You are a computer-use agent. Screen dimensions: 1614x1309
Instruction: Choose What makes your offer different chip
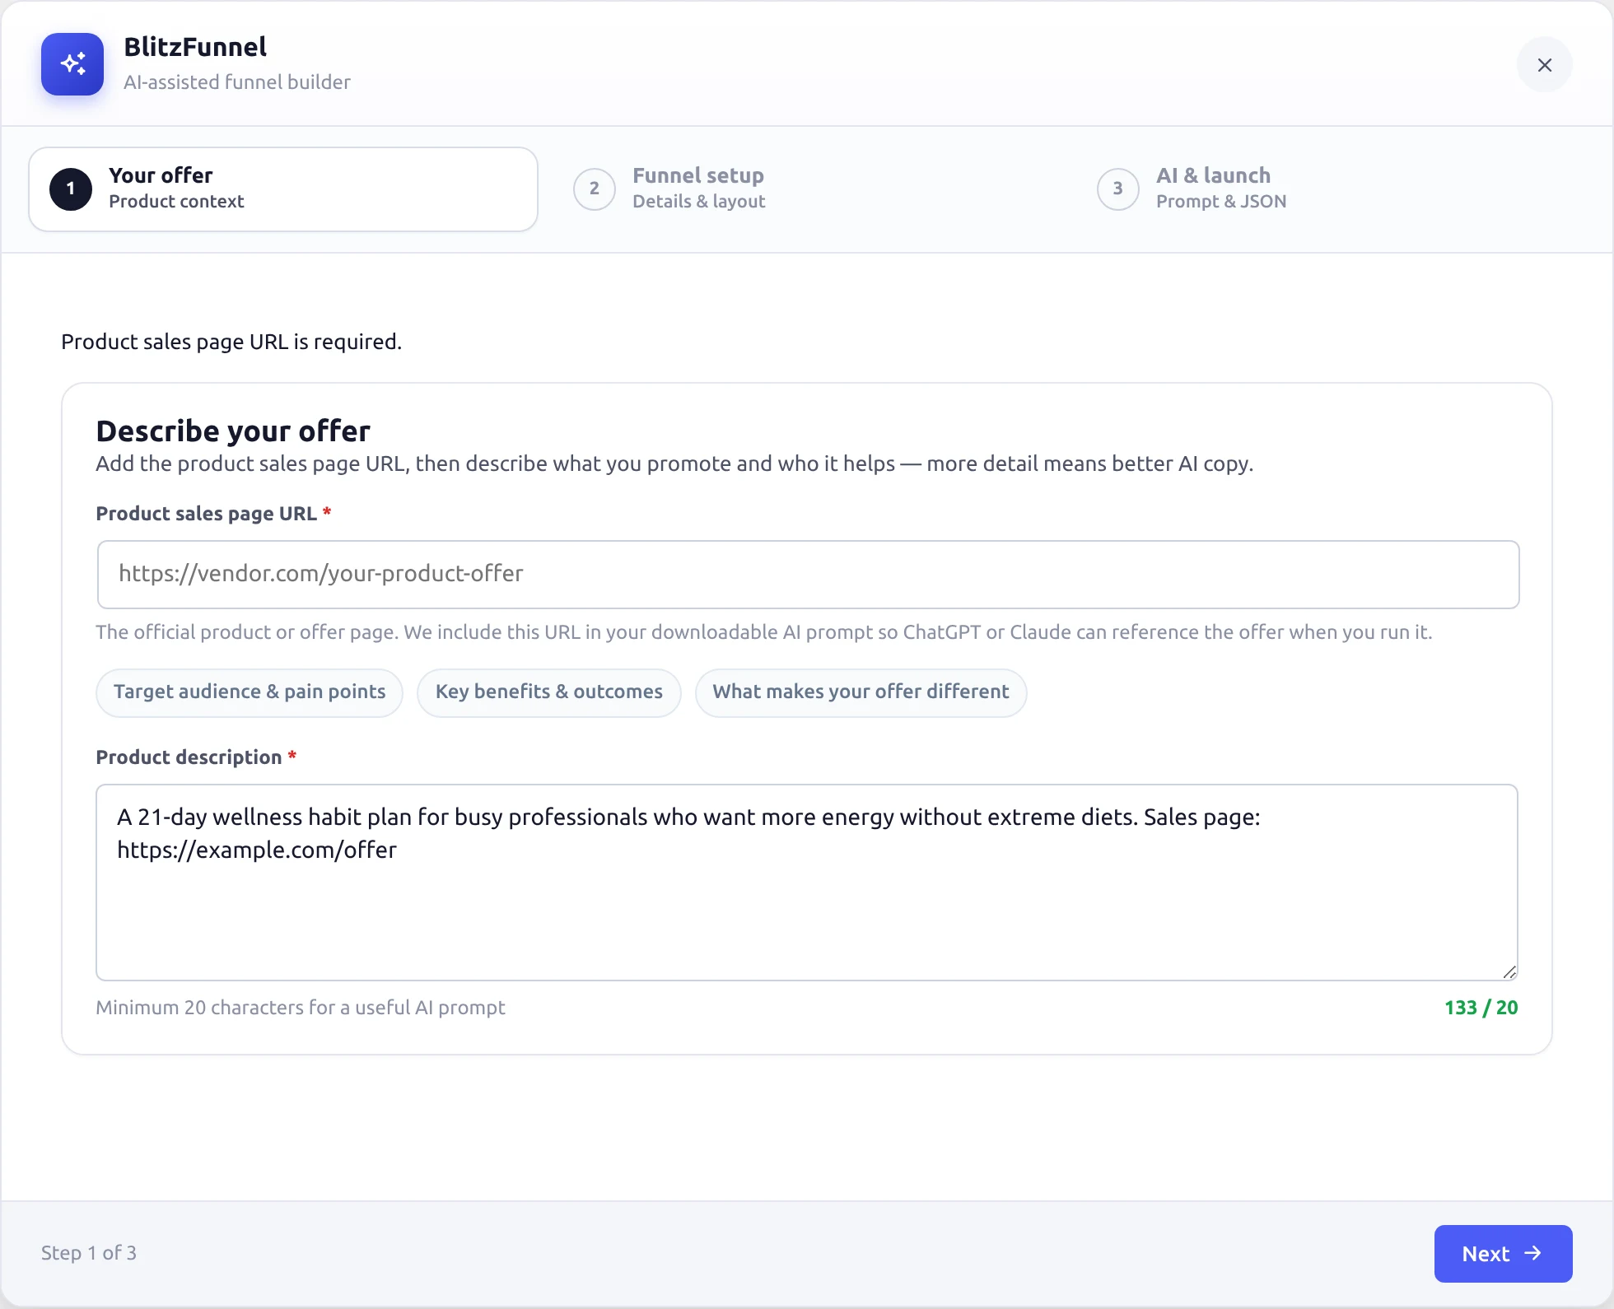(861, 692)
